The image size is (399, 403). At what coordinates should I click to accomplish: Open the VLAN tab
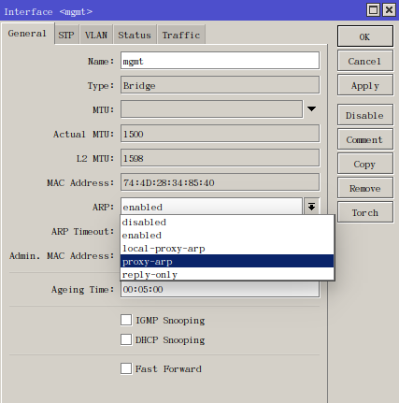pos(96,35)
